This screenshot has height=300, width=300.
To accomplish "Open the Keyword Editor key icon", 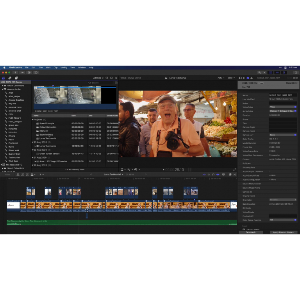I will pos(22,73).
